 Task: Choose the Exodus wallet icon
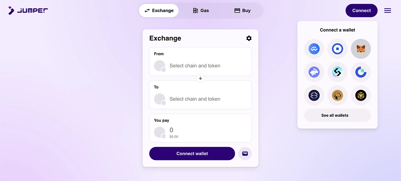pos(314,95)
